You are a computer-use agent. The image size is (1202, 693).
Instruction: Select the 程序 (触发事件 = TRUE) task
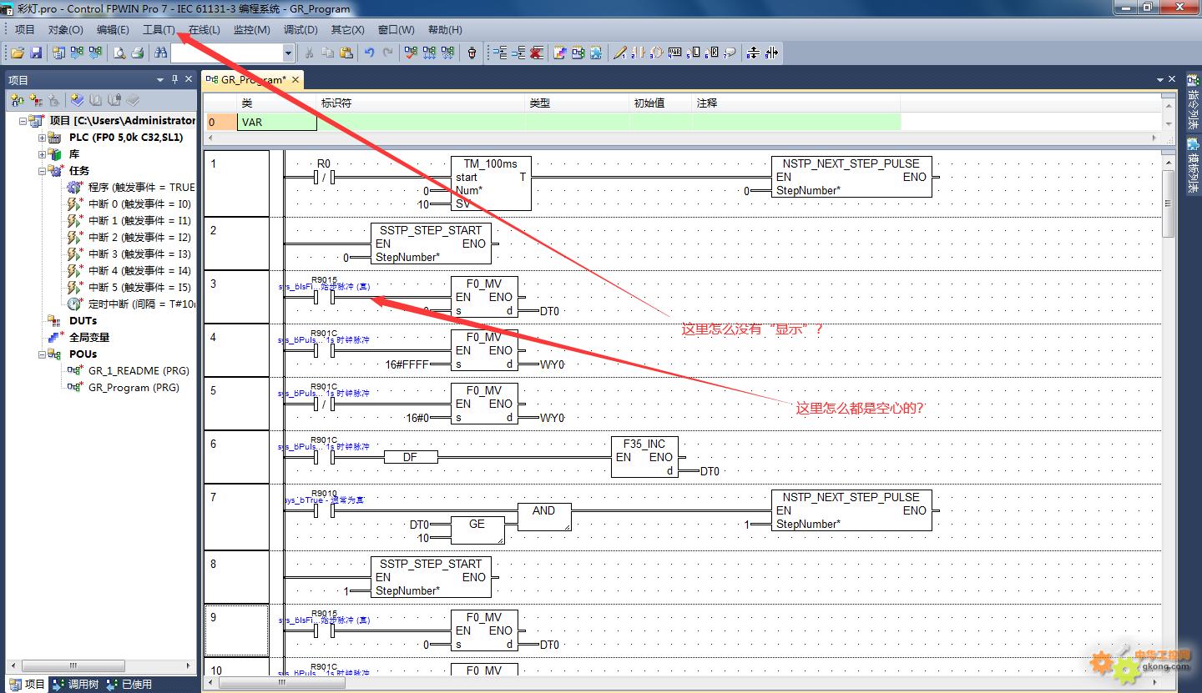(141, 188)
